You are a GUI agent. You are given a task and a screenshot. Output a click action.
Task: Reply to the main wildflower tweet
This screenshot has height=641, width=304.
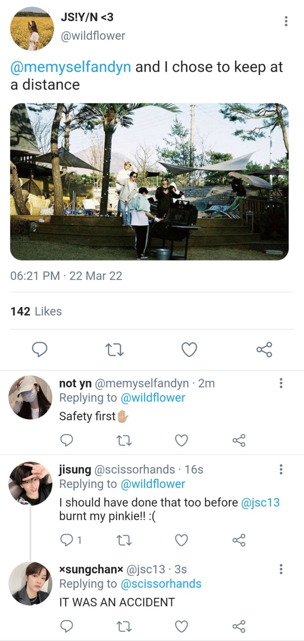coord(39,350)
